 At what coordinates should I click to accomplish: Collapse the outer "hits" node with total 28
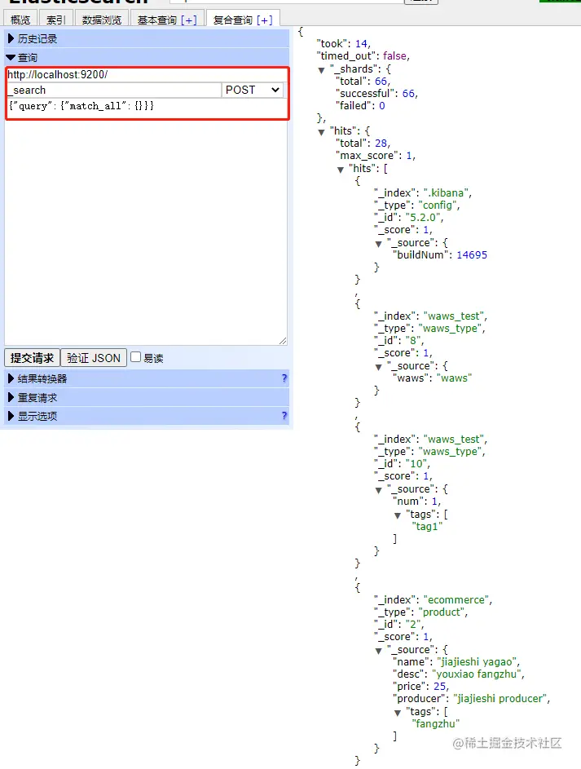(321, 132)
